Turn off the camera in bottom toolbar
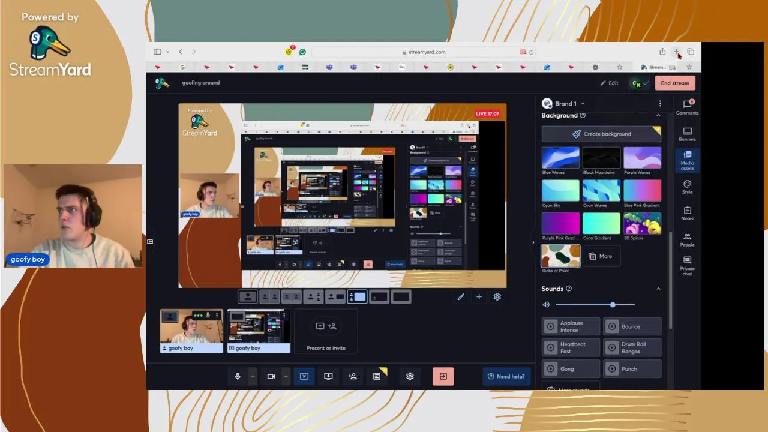The width and height of the screenshot is (768, 432). [x=271, y=376]
